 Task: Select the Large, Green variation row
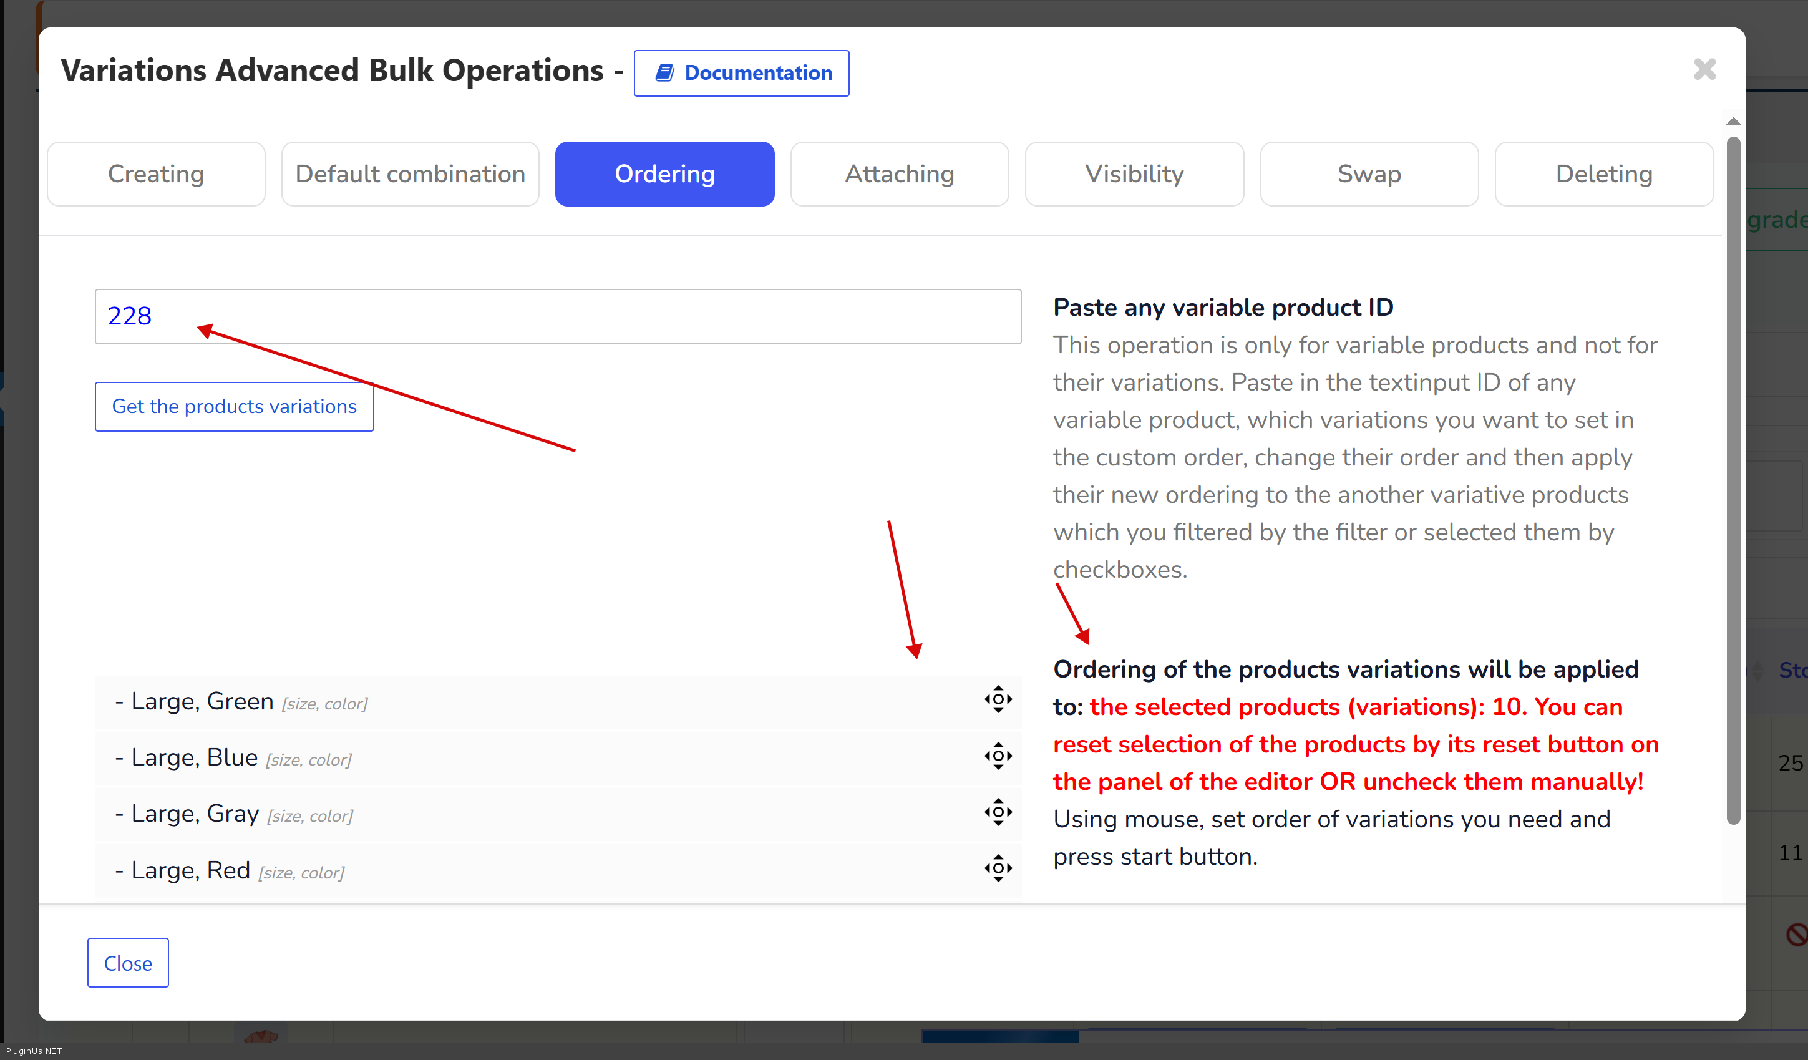click(502, 701)
